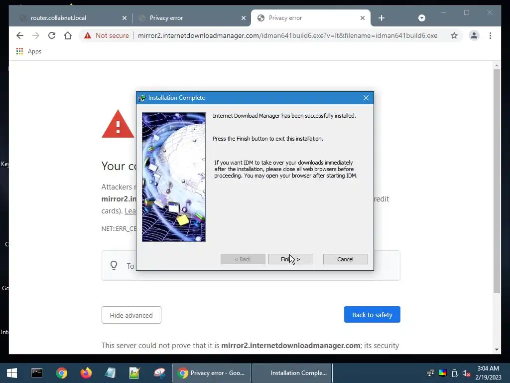Click the scrollbar down arrow

497,350
